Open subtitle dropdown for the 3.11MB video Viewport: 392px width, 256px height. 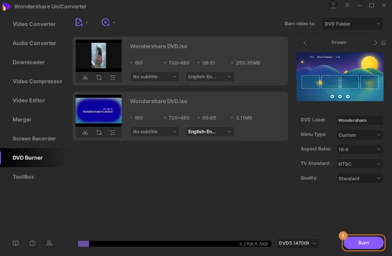click(154, 132)
